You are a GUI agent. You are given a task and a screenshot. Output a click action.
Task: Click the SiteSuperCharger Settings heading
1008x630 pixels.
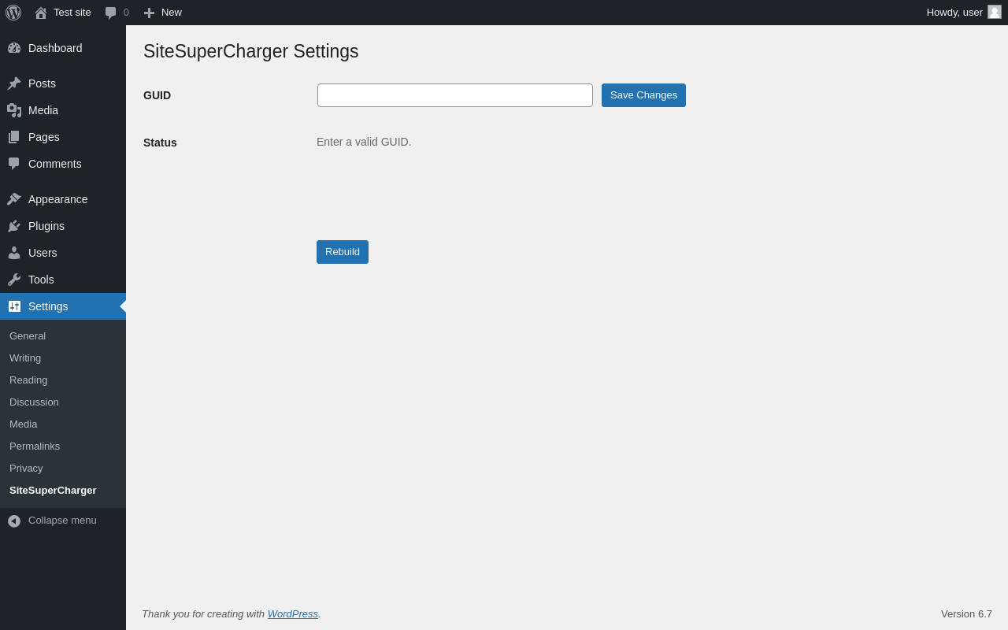tap(250, 51)
